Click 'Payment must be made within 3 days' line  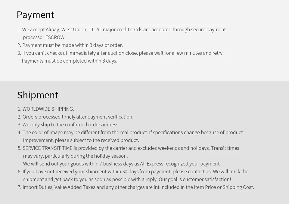pos(70,45)
